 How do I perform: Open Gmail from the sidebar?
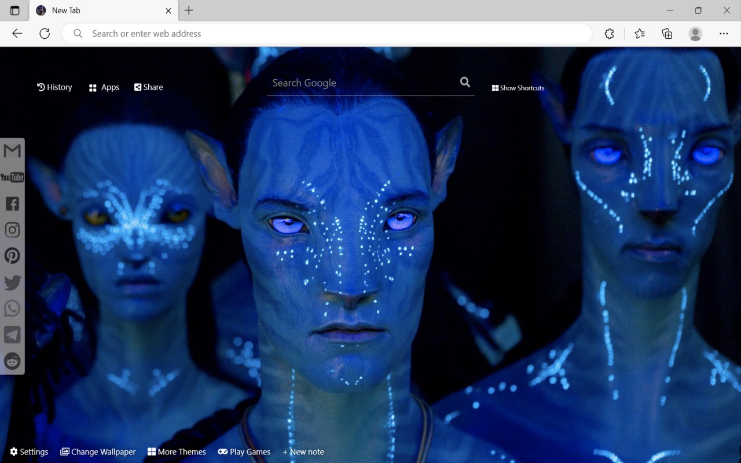[12, 151]
